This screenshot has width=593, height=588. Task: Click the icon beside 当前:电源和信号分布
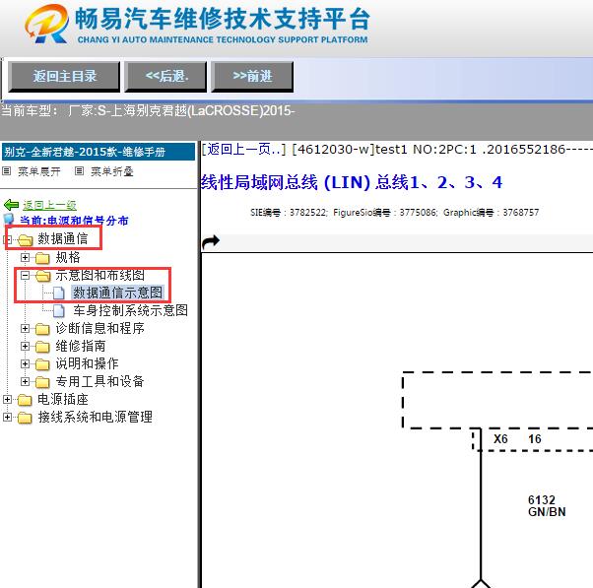click(8, 220)
